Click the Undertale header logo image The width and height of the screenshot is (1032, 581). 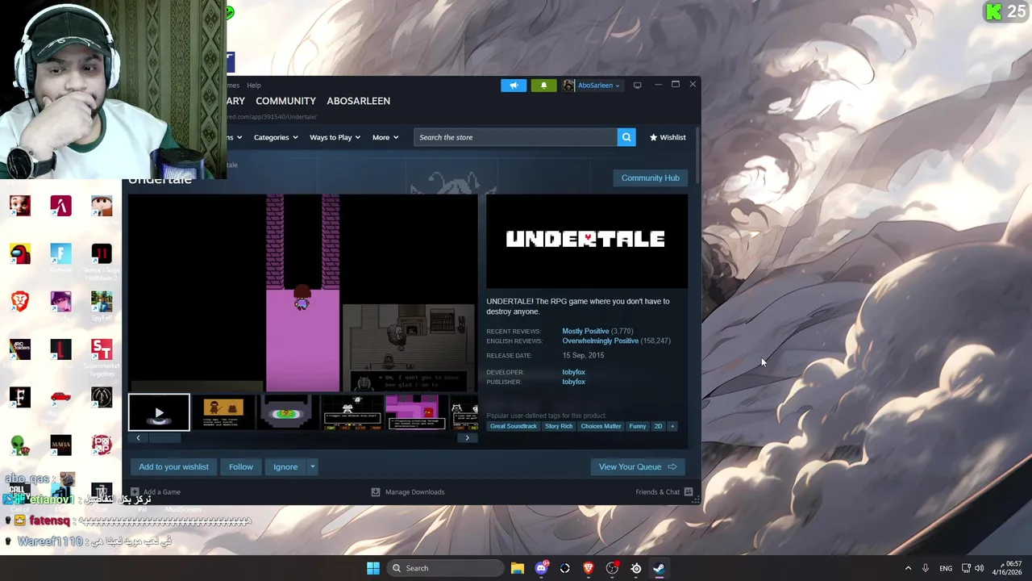587,240
